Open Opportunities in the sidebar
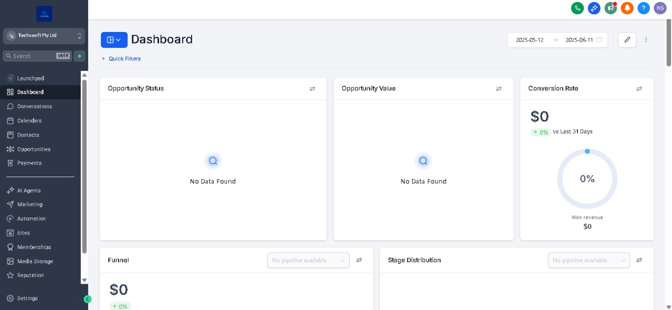This screenshot has height=310, width=672. (34, 149)
